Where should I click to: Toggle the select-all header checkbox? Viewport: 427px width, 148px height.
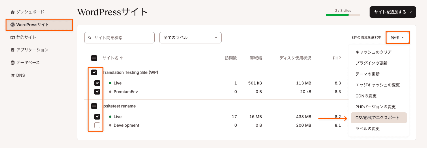(94, 58)
